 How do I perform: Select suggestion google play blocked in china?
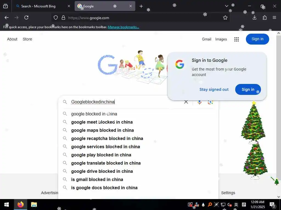[138, 155]
